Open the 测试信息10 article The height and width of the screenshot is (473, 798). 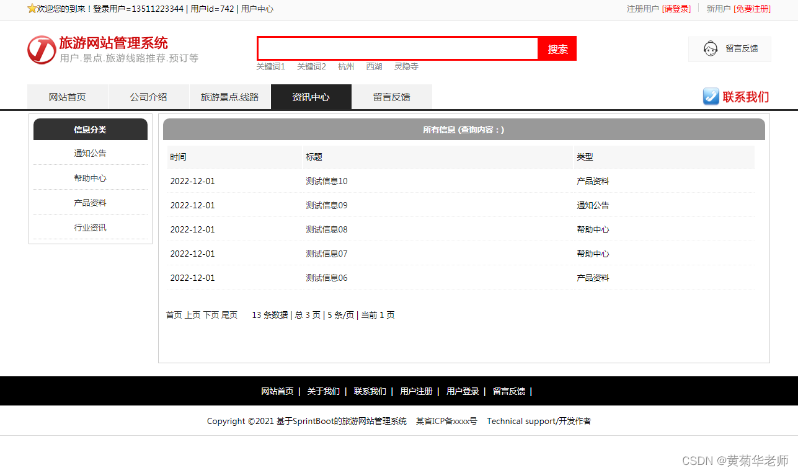click(x=327, y=181)
